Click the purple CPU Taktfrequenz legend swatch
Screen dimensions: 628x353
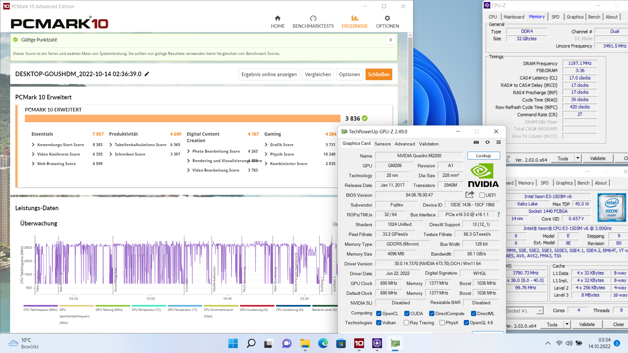(41, 306)
